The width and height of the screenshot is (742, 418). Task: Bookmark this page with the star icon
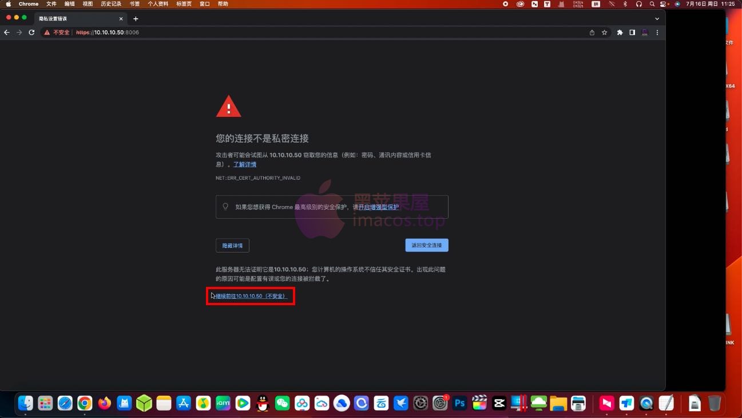coord(604,33)
